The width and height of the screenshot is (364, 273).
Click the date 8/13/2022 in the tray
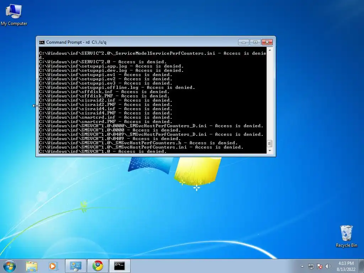[x=346, y=269]
